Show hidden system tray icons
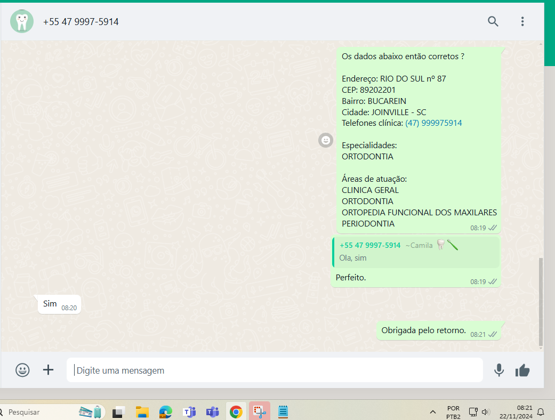The image size is (555, 420). click(432, 412)
